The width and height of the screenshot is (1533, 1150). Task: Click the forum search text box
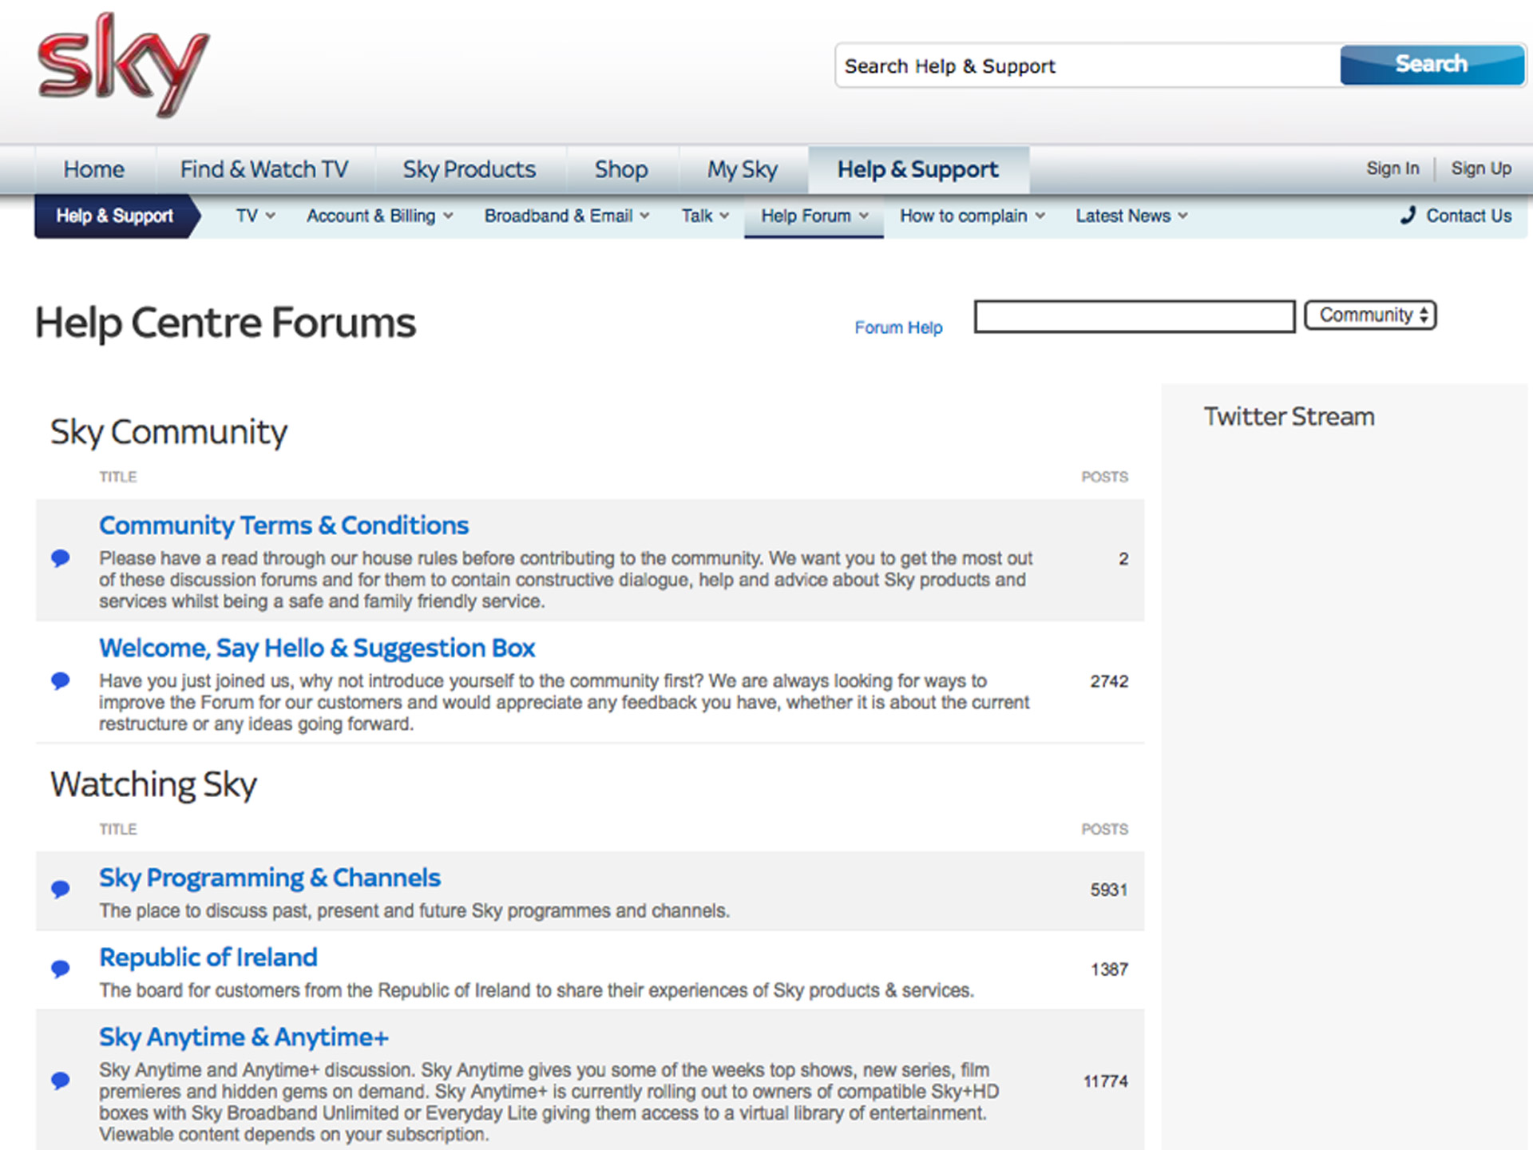(1134, 316)
